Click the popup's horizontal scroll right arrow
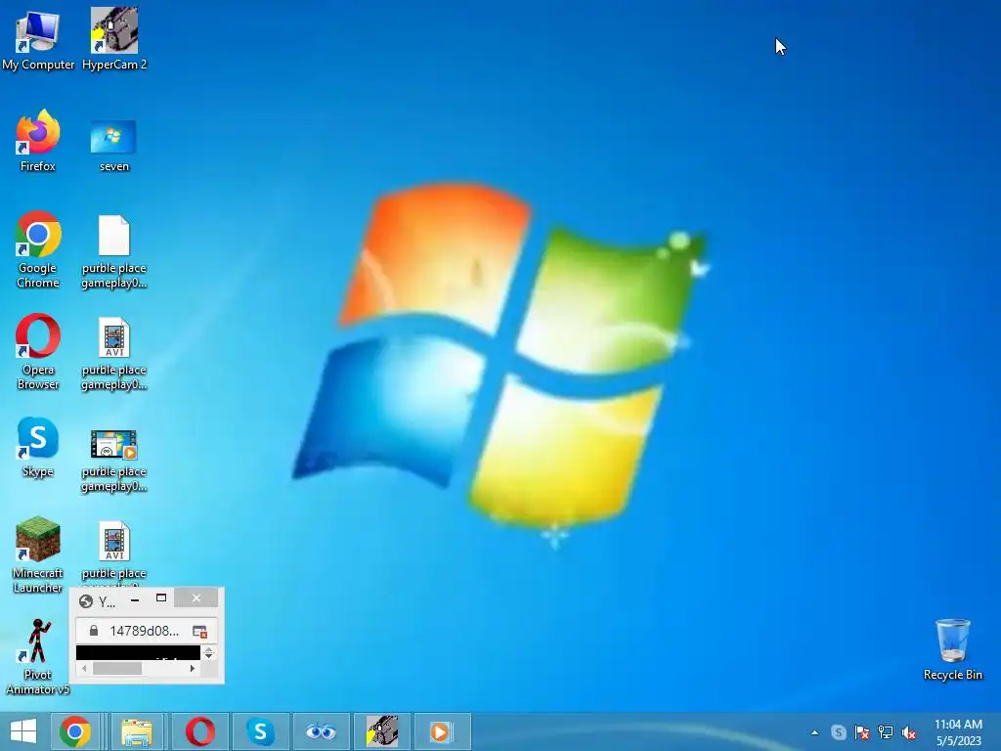Screen dimensions: 1001x751 (193, 669)
